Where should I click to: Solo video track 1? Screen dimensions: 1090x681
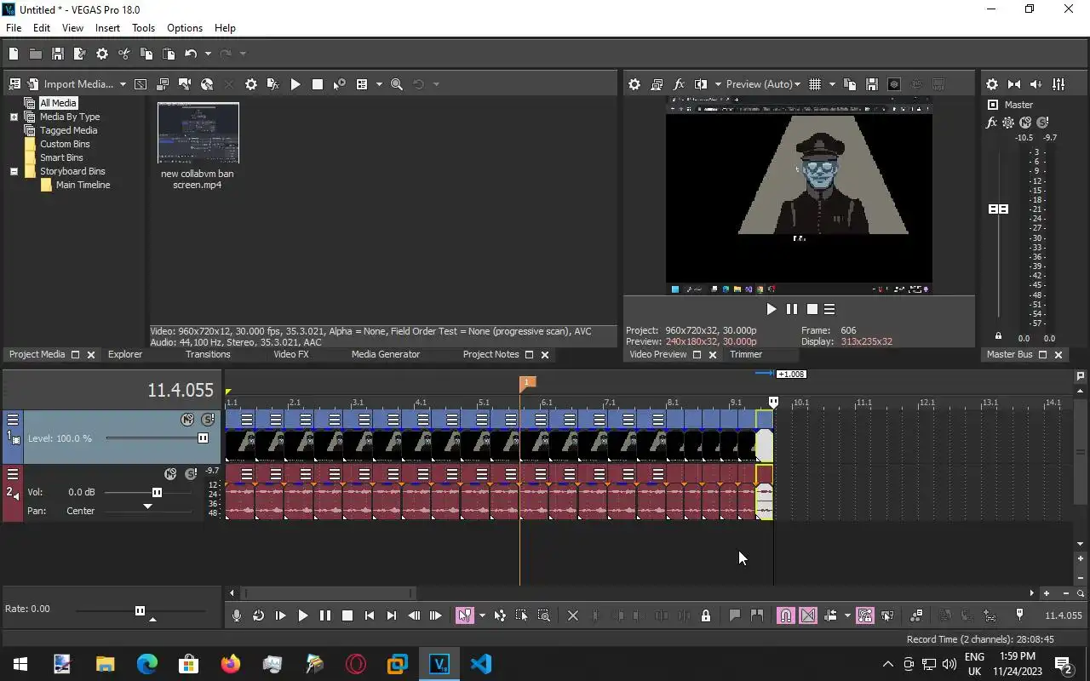tap(208, 420)
